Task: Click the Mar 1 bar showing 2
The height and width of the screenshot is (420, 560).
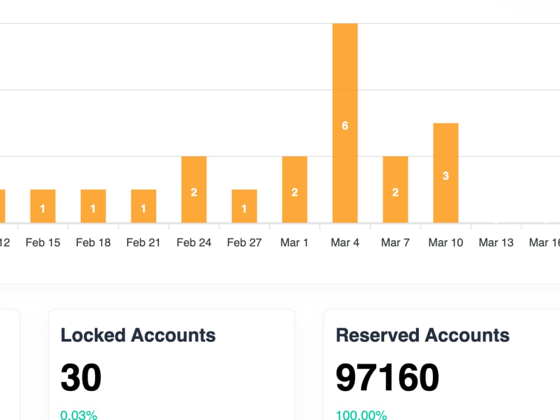Action: (295, 190)
